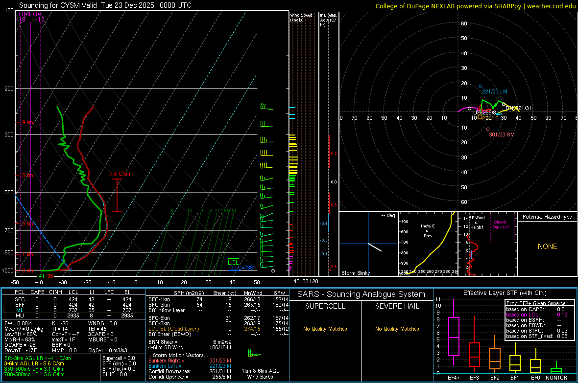578x383 pixels.
Task: Click the based on STPC entry
Action: (537, 331)
